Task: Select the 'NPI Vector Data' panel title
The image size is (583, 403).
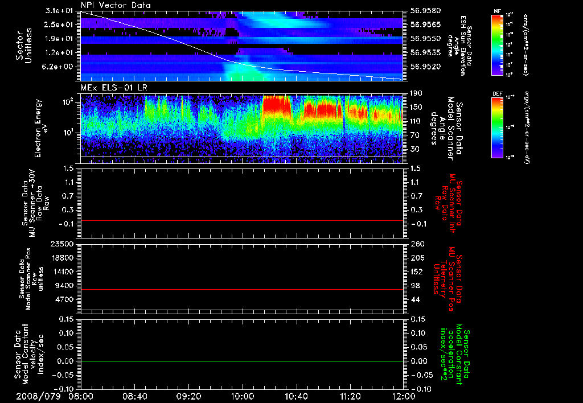Action: pyautogui.click(x=116, y=5)
